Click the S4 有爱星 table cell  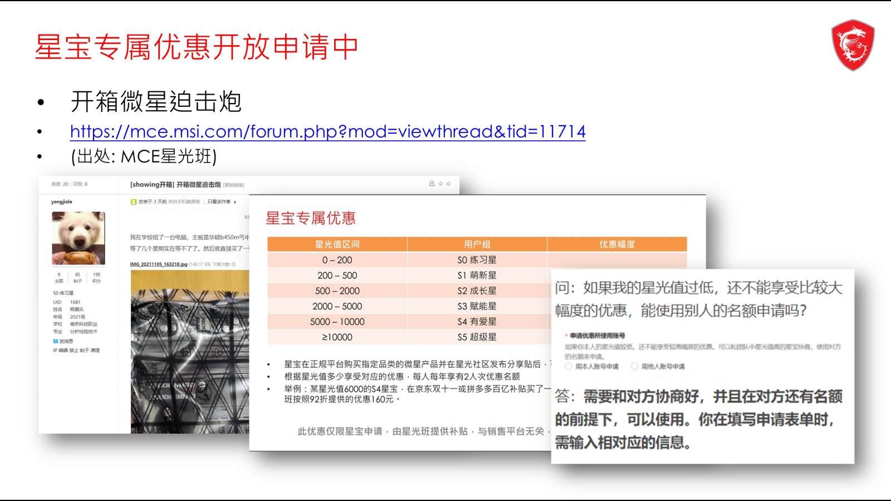477,322
